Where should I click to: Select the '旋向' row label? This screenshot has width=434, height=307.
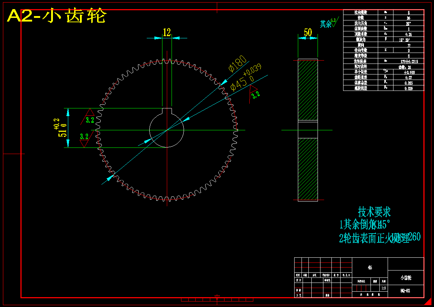360,45
